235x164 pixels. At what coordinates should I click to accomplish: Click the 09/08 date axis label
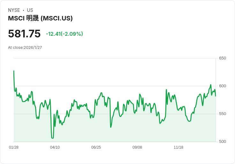(137, 147)
